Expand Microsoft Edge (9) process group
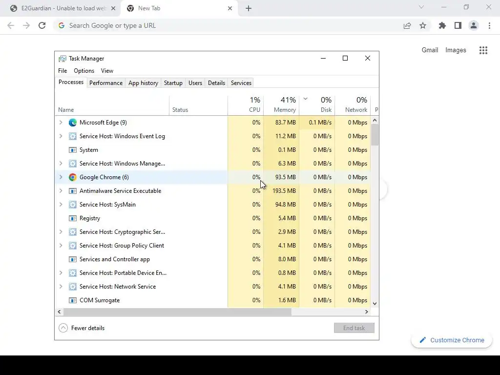This screenshot has height=375, width=500. tap(61, 123)
